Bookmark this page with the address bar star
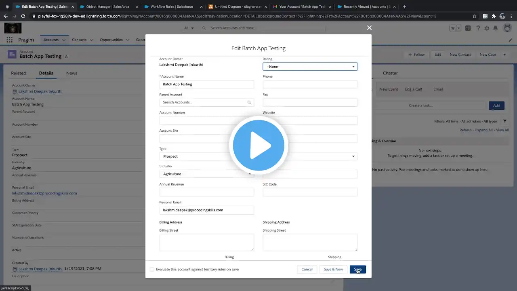This screenshot has height=291, width=517. [x=474, y=16]
